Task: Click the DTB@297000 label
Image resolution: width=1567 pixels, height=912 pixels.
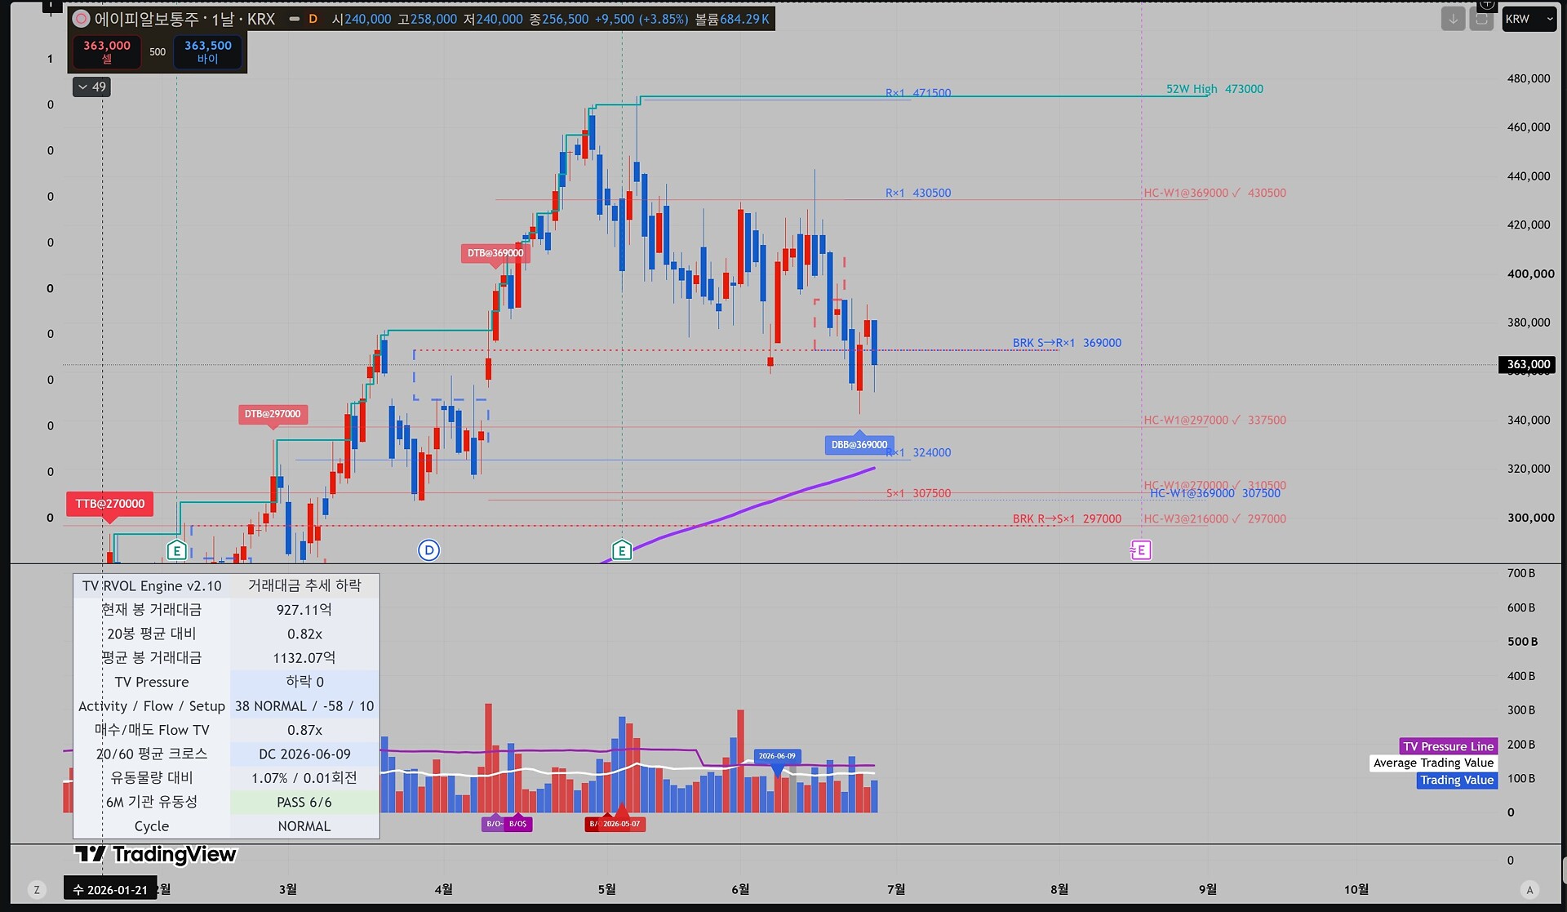Action: point(273,414)
